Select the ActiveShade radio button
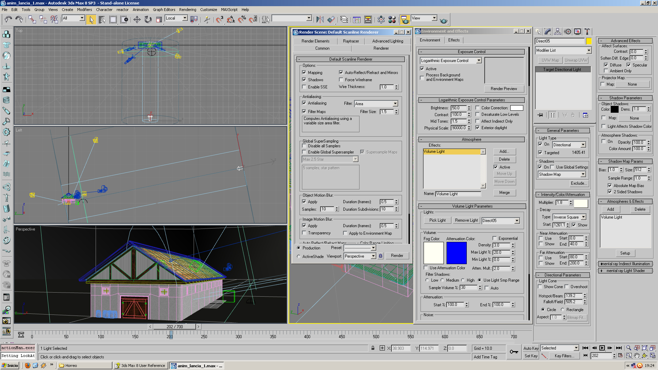 pyautogui.click(x=298, y=256)
